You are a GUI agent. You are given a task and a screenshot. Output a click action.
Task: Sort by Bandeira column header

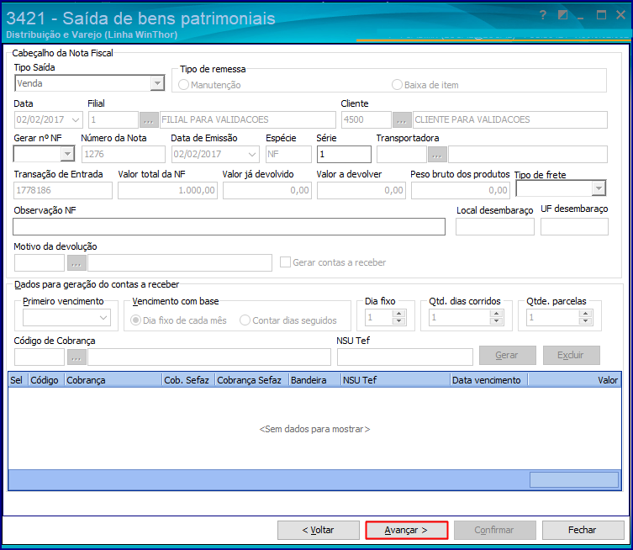[x=314, y=380]
